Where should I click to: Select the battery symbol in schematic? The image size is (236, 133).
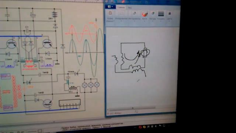click(x=55, y=14)
